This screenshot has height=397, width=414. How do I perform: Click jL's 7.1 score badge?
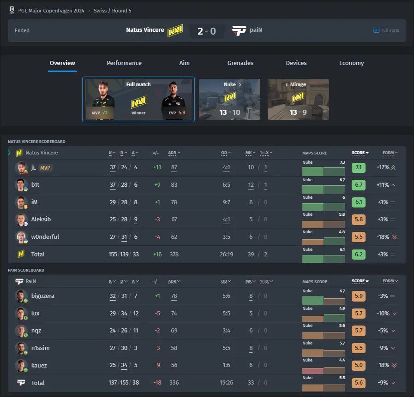tap(359, 167)
